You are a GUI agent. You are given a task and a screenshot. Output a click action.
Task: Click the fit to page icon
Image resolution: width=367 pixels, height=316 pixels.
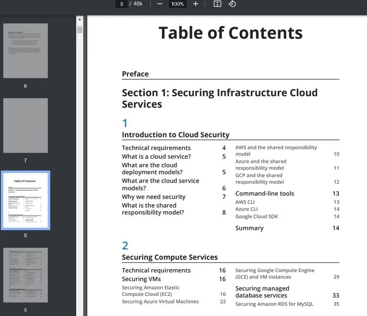tap(217, 4)
